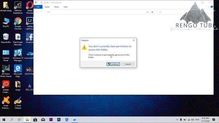
Task: Open the Home ribbon tab
Action: point(47,7)
